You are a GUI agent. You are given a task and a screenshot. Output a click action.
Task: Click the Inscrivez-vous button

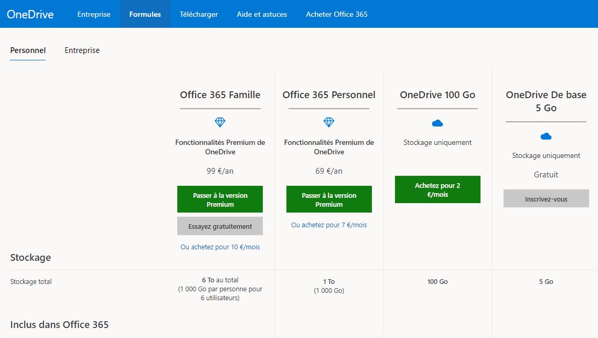(x=546, y=199)
